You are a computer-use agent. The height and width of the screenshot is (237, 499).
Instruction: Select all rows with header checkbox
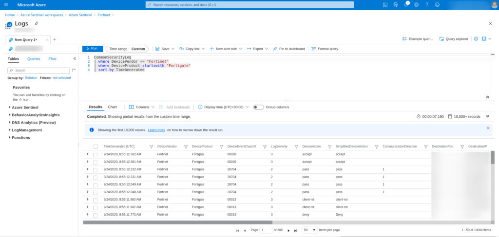[x=96, y=147]
